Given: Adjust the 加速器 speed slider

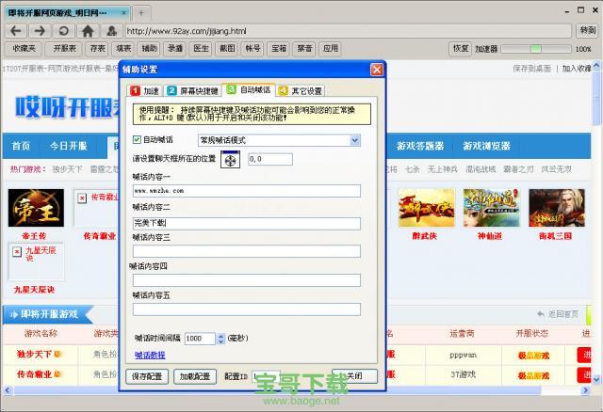Looking at the screenshot, I should [535, 48].
